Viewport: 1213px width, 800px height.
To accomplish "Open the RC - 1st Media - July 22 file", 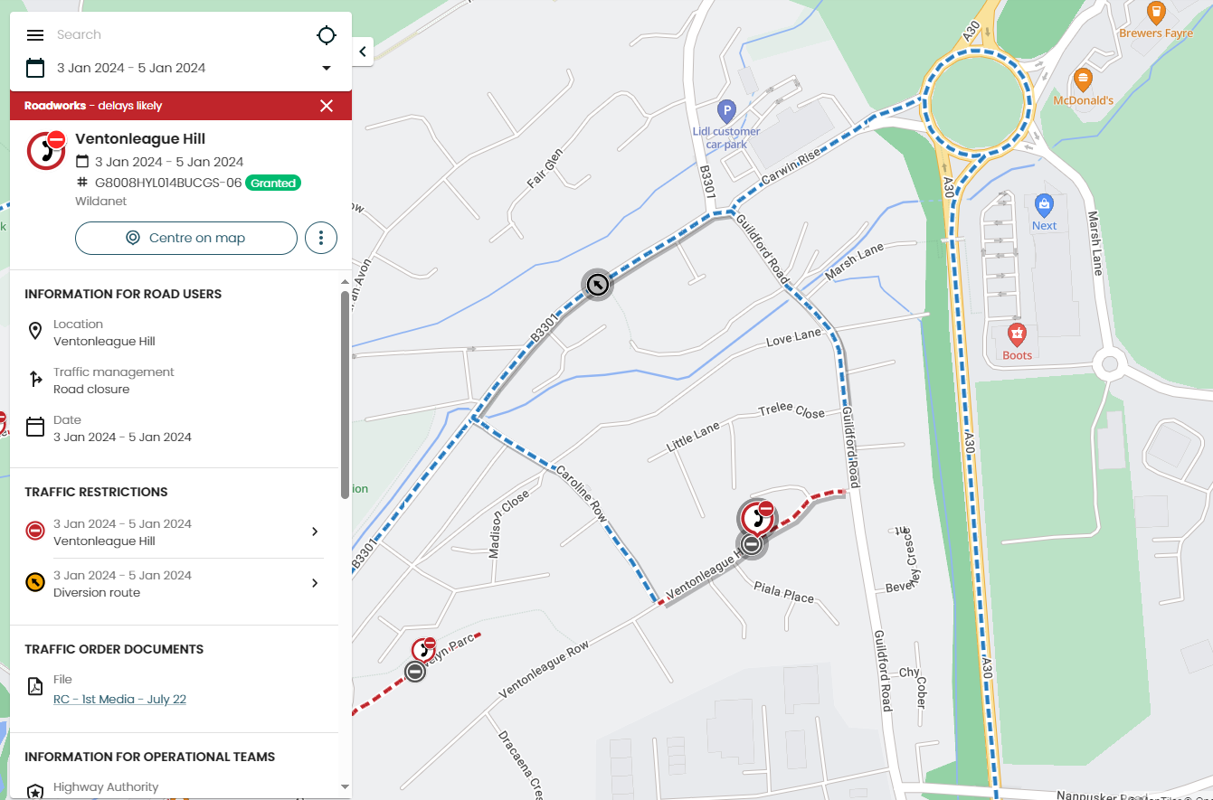I will [119, 700].
